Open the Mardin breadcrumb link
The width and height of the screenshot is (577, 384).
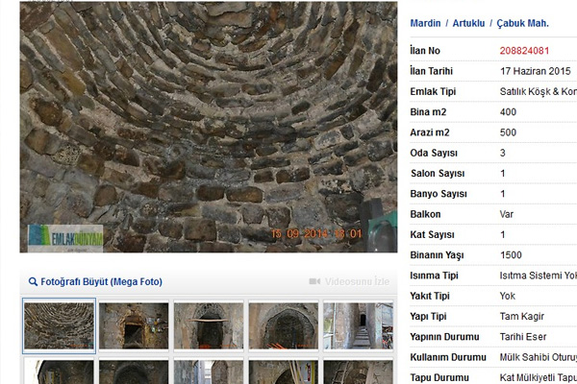[425, 23]
